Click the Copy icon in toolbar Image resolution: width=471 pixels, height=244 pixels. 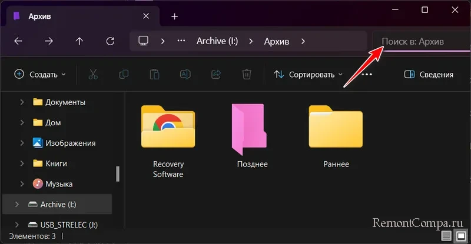(x=124, y=75)
